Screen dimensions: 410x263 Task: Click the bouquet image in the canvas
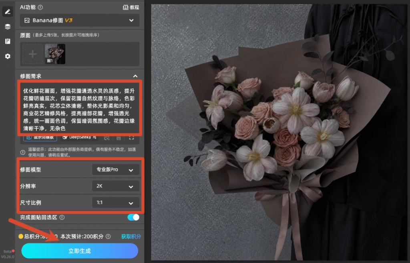279,132
